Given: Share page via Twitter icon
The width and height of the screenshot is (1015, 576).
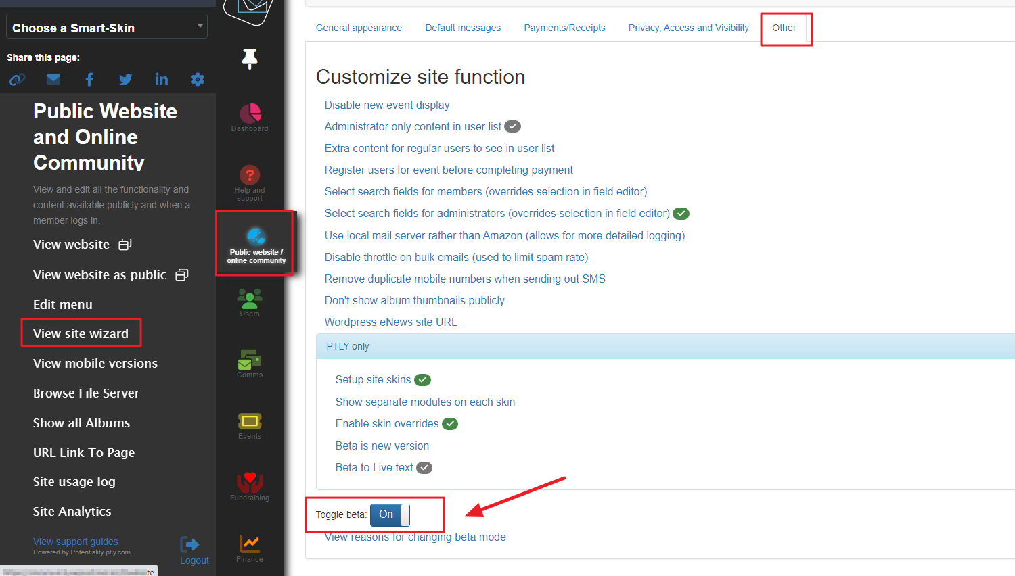Looking at the screenshot, I should pos(125,80).
